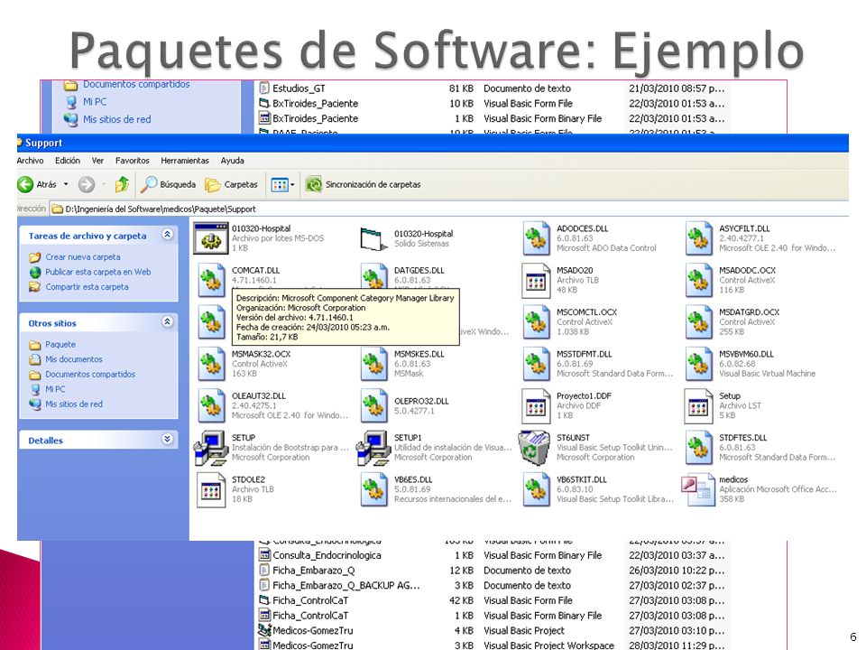The height and width of the screenshot is (650, 866).
Task: Select Consulta_Endocrinologica Form Binary File row
Action: coord(492,555)
